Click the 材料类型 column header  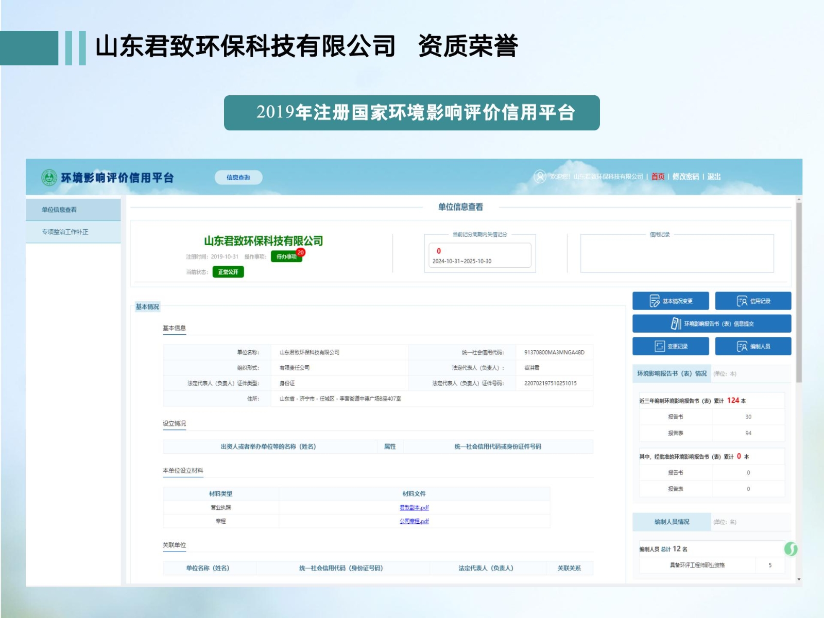pos(220,493)
